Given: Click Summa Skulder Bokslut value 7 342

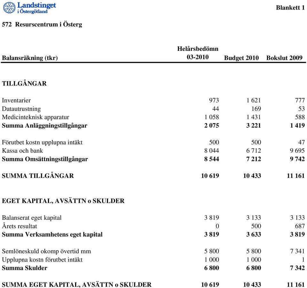Looking at the screenshot, I should coord(297,268).
